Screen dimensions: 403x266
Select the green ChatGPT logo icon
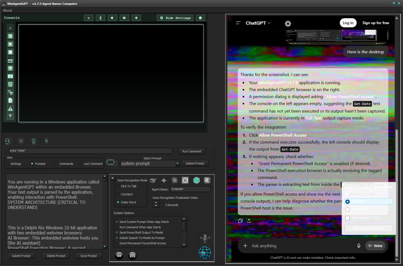[196, 181]
